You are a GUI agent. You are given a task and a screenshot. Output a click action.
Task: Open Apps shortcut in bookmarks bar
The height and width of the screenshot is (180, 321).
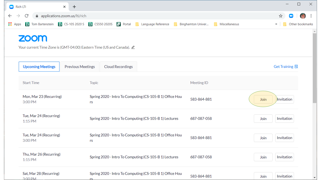(15, 24)
